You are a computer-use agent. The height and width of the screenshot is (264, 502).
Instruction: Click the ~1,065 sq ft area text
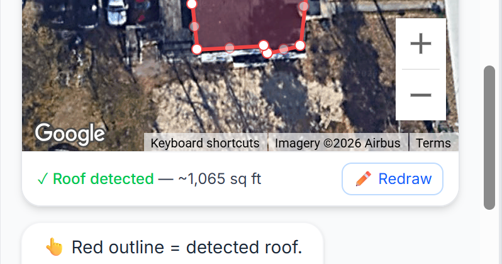[x=220, y=179]
